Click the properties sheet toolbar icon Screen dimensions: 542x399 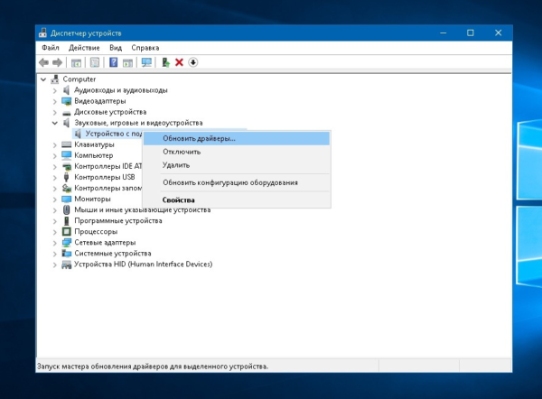click(x=94, y=62)
